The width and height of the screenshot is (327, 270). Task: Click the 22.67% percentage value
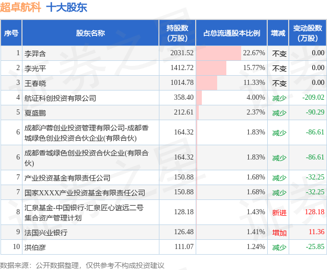point(254,53)
